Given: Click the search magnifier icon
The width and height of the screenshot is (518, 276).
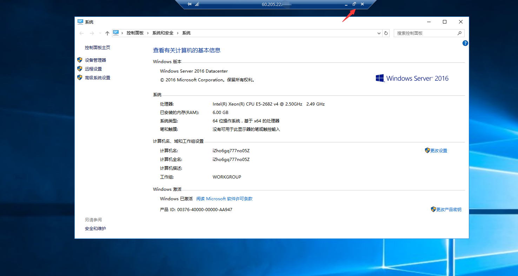Looking at the screenshot, I should (460, 33).
